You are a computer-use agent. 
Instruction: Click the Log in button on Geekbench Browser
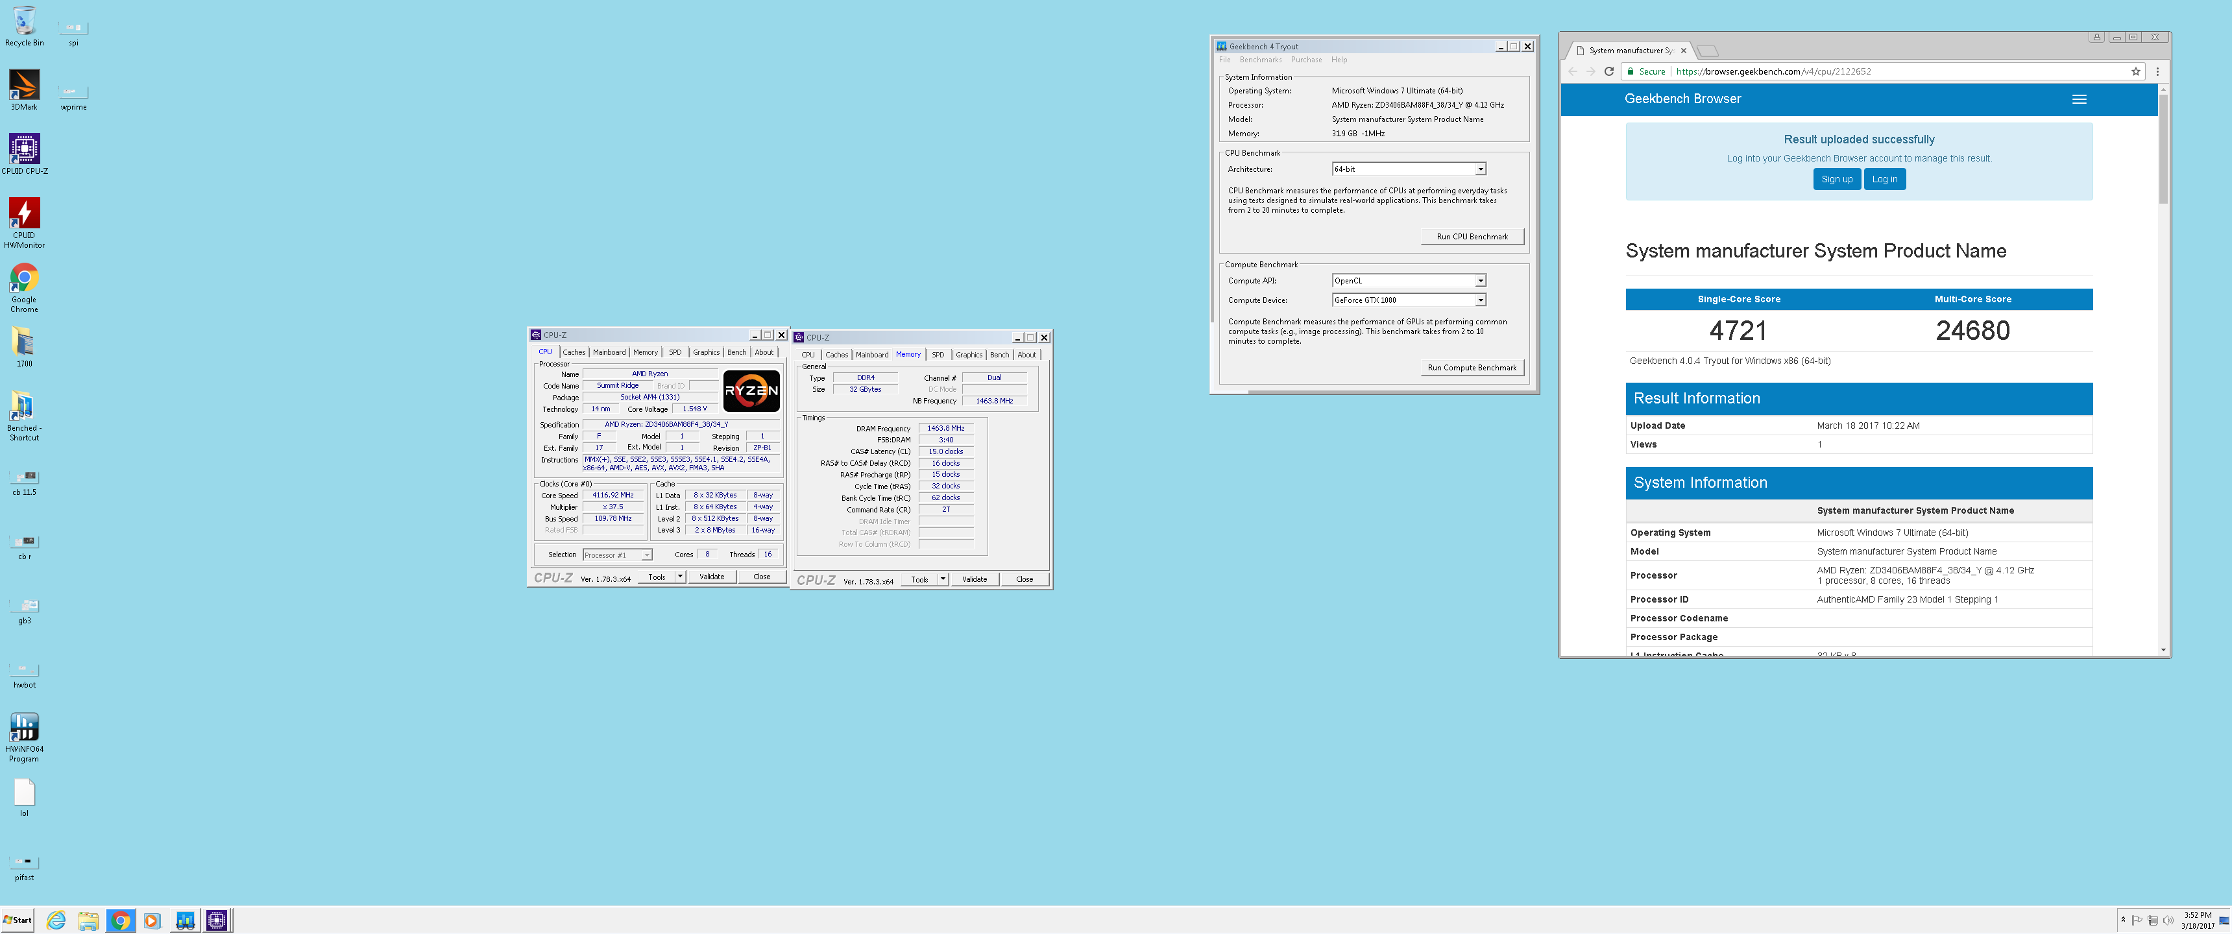pos(1884,180)
